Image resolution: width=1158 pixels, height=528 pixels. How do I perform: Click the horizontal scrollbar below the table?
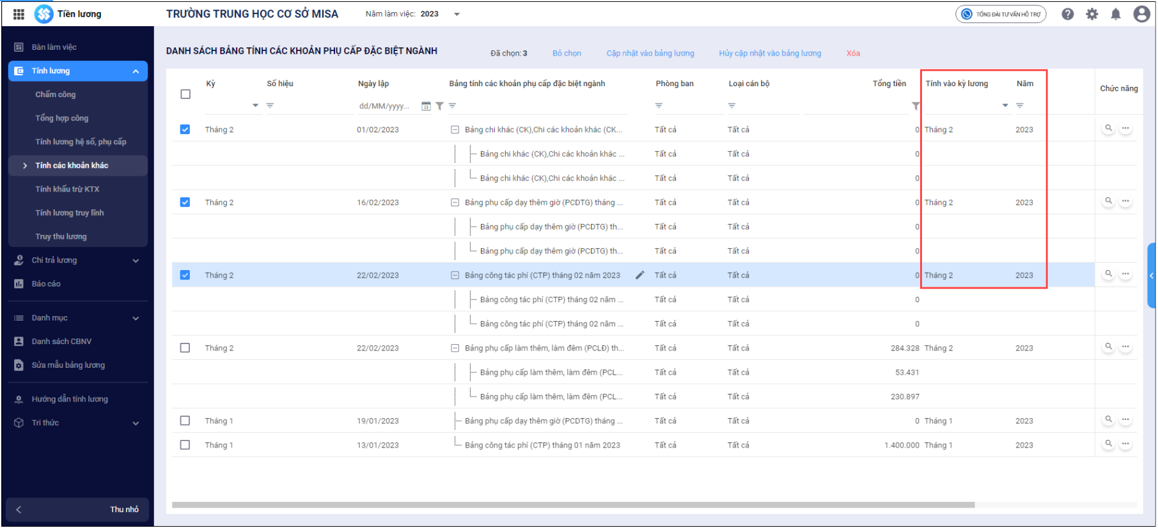pyautogui.click(x=573, y=505)
